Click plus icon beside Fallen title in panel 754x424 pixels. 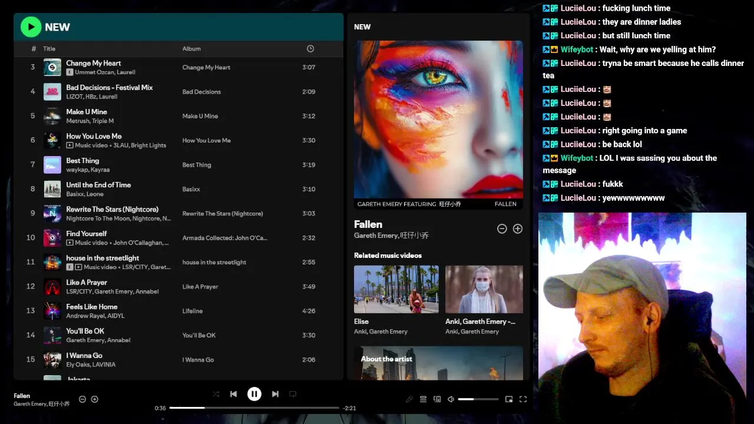pos(518,228)
